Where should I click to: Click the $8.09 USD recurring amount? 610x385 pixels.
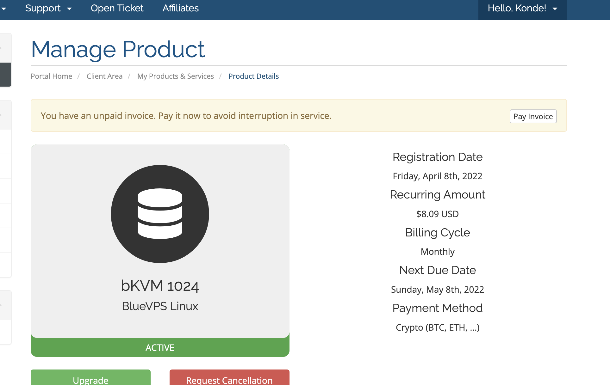click(438, 214)
